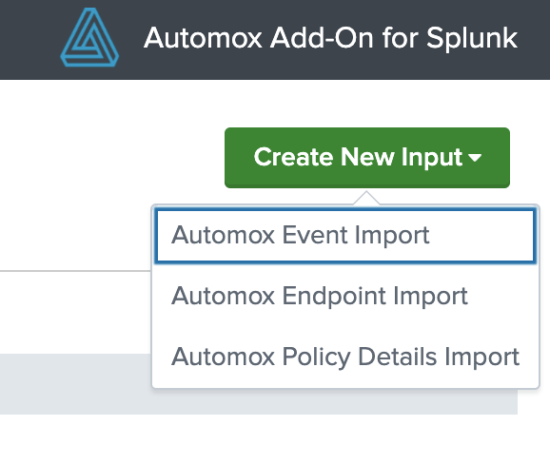550x464 pixels.
Task: Pick Automox Policy Details Import entry
Action: 345,358
